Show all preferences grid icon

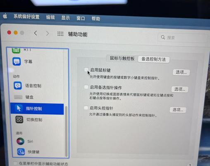pyautogui.click(x=60, y=34)
